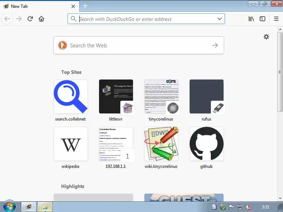Click the scrollbar down arrow

[x=280, y=199]
